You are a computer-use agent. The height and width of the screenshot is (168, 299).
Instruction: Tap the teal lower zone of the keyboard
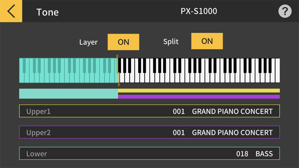68,70
